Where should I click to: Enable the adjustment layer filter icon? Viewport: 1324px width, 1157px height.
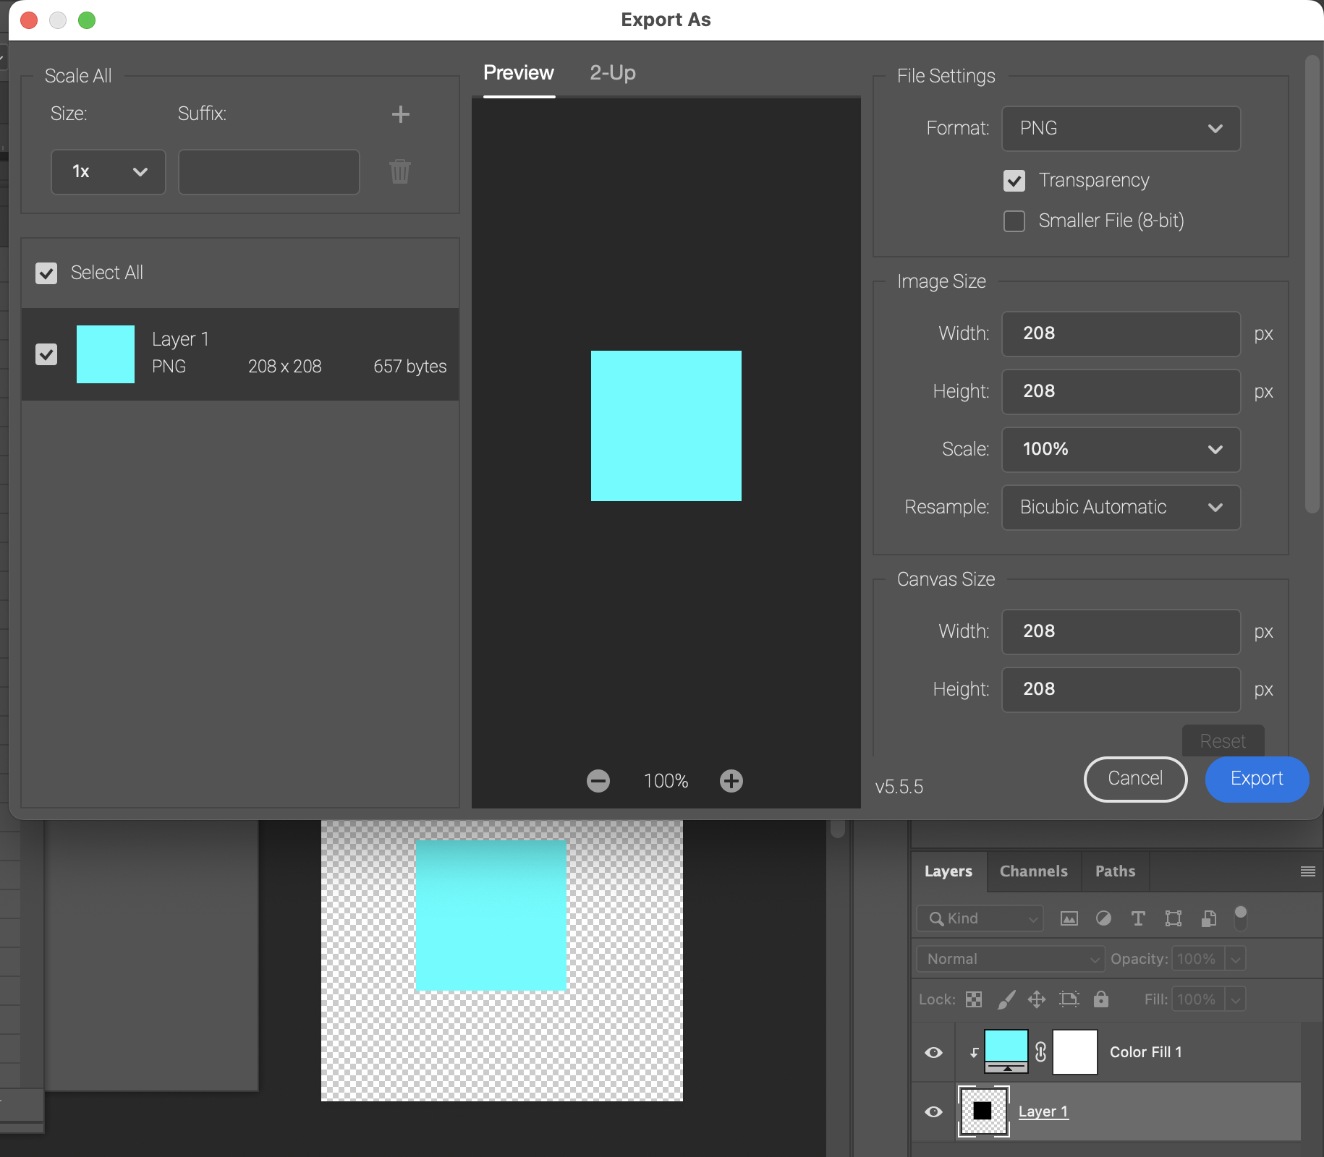1103,918
